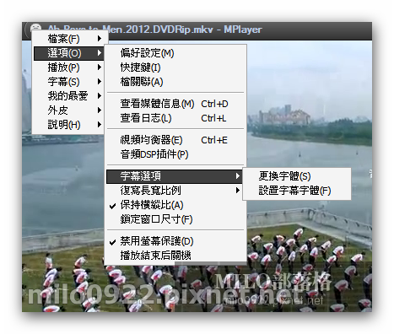Click 設置字幕字體(F) in submenu
The height and width of the screenshot is (334, 394).
297,191
